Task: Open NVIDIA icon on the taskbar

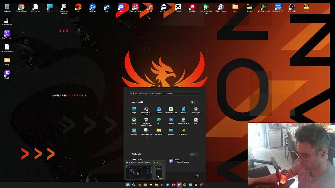Action: coord(139,185)
